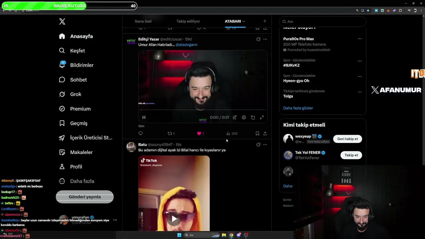Open the Tolga trend
This screenshot has width=425, height=239.
[288, 96]
